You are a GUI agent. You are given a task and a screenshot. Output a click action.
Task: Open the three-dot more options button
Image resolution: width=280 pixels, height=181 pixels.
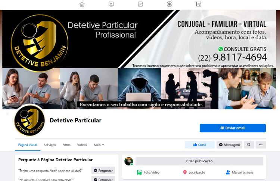coord(261,145)
